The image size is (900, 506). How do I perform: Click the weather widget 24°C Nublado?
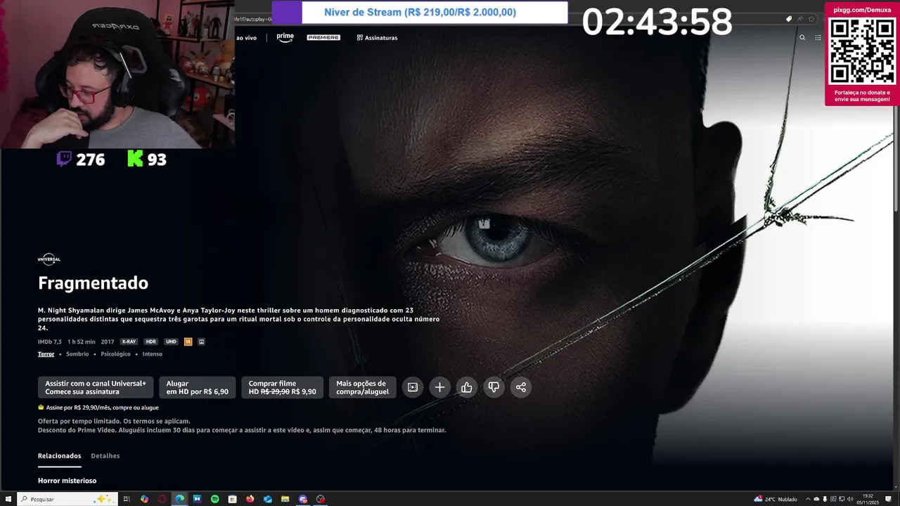tap(776, 499)
